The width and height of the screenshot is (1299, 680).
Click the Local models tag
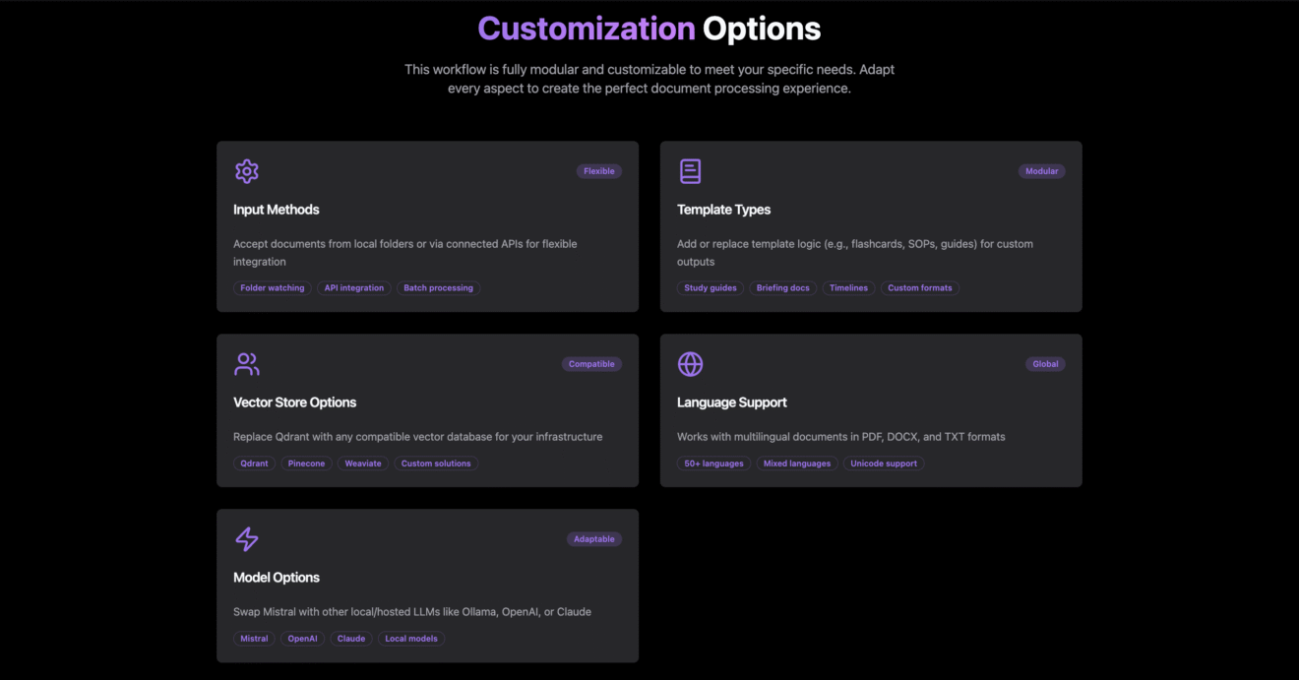(411, 639)
